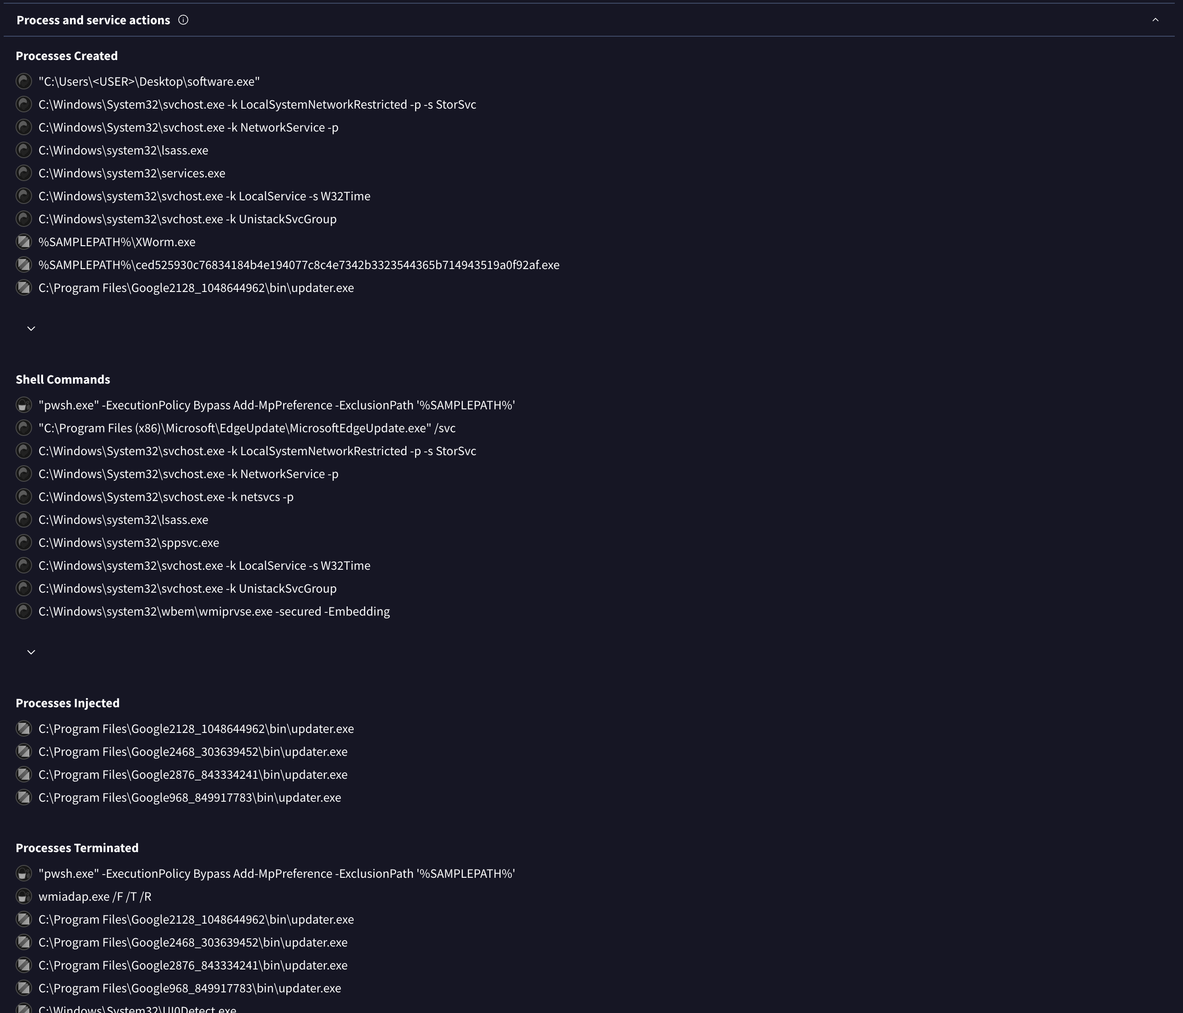The image size is (1183, 1013).
Task: Click icon beside injected Google968 updater.exe
Action: pyautogui.click(x=23, y=797)
